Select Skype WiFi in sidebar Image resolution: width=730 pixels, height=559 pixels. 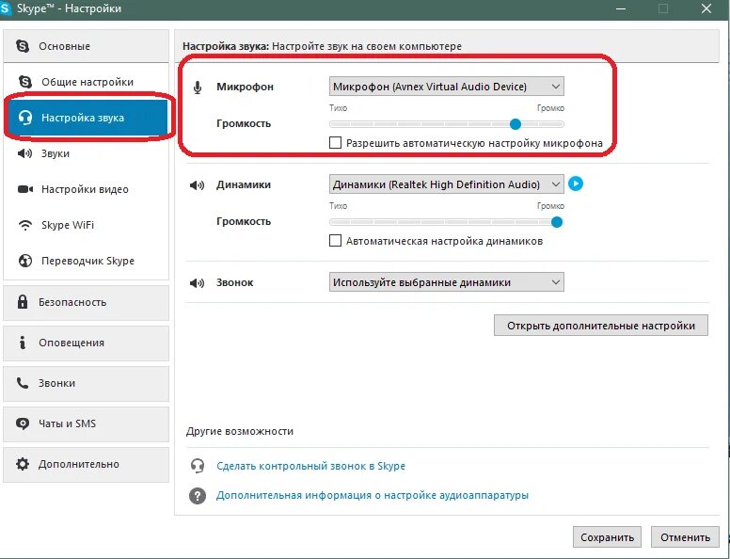tap(87, 225)
